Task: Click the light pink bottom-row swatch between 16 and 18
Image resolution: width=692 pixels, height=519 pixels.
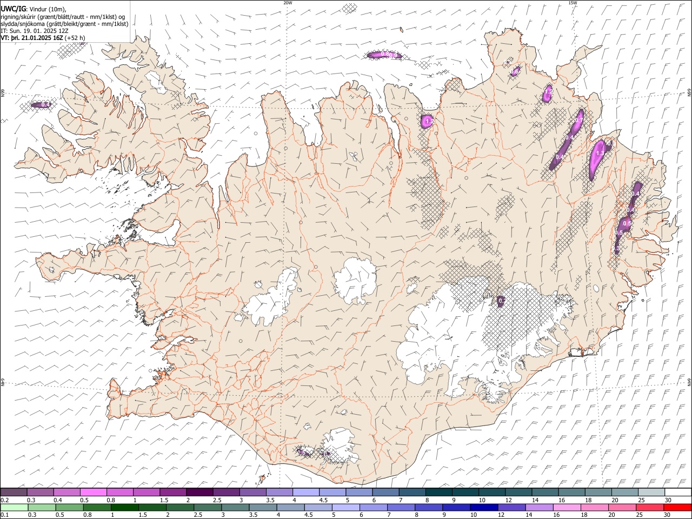Action: click(x=567, y=507)
